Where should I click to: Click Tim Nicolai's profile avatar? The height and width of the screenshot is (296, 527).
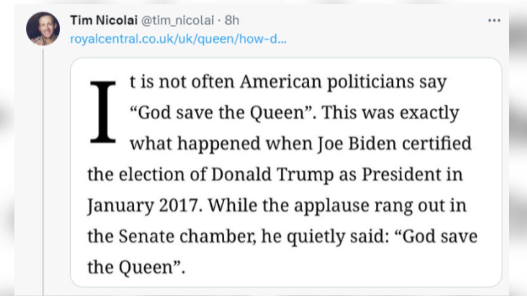coord(43,28)
